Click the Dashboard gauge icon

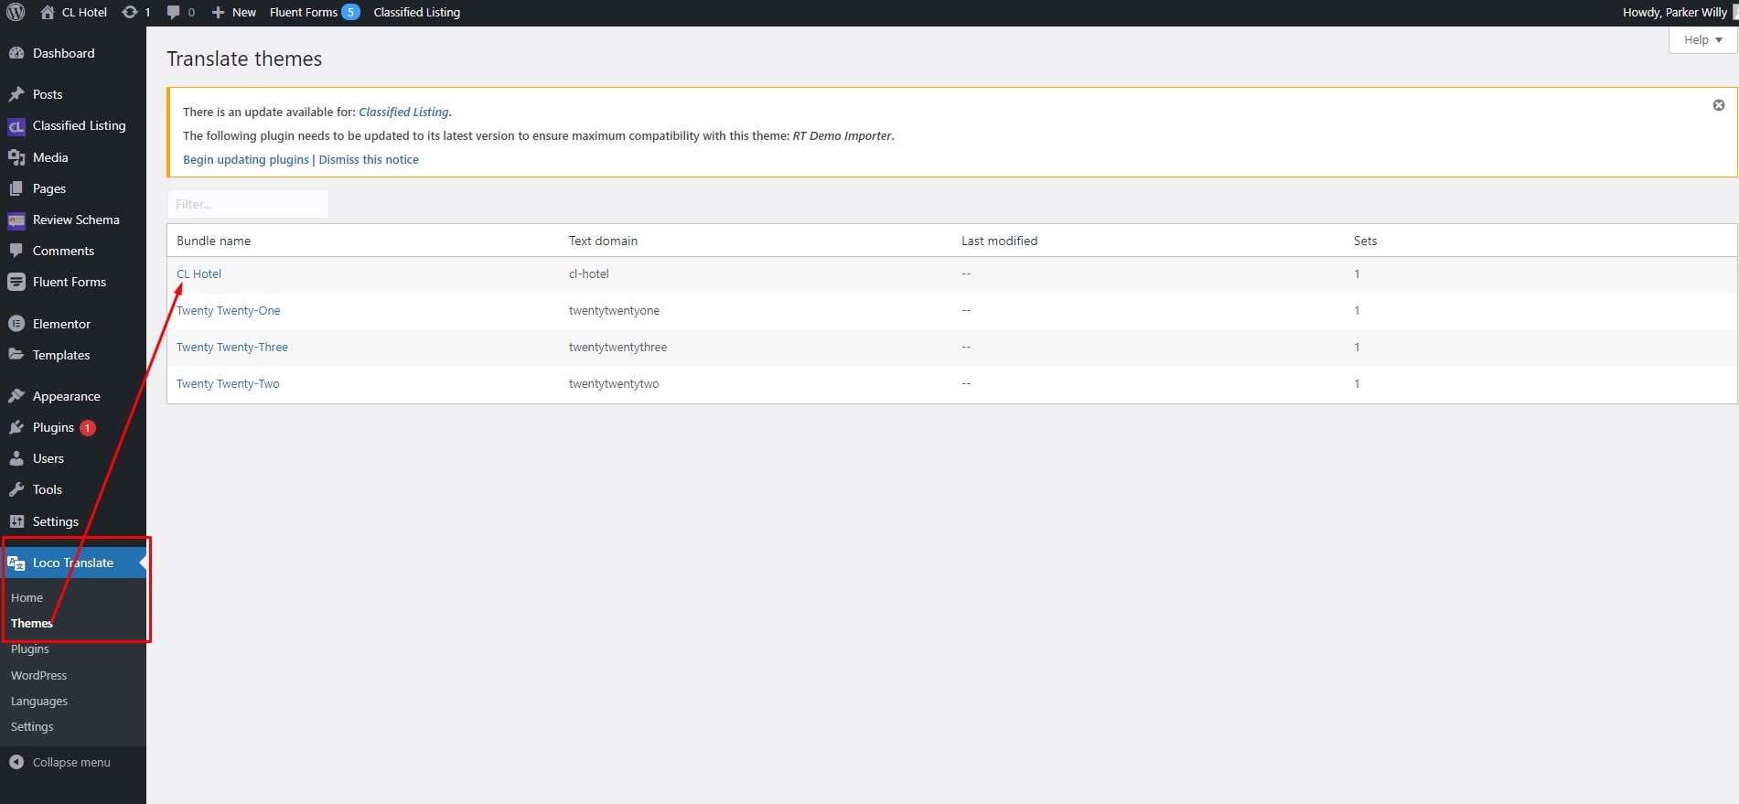(16, 53)
